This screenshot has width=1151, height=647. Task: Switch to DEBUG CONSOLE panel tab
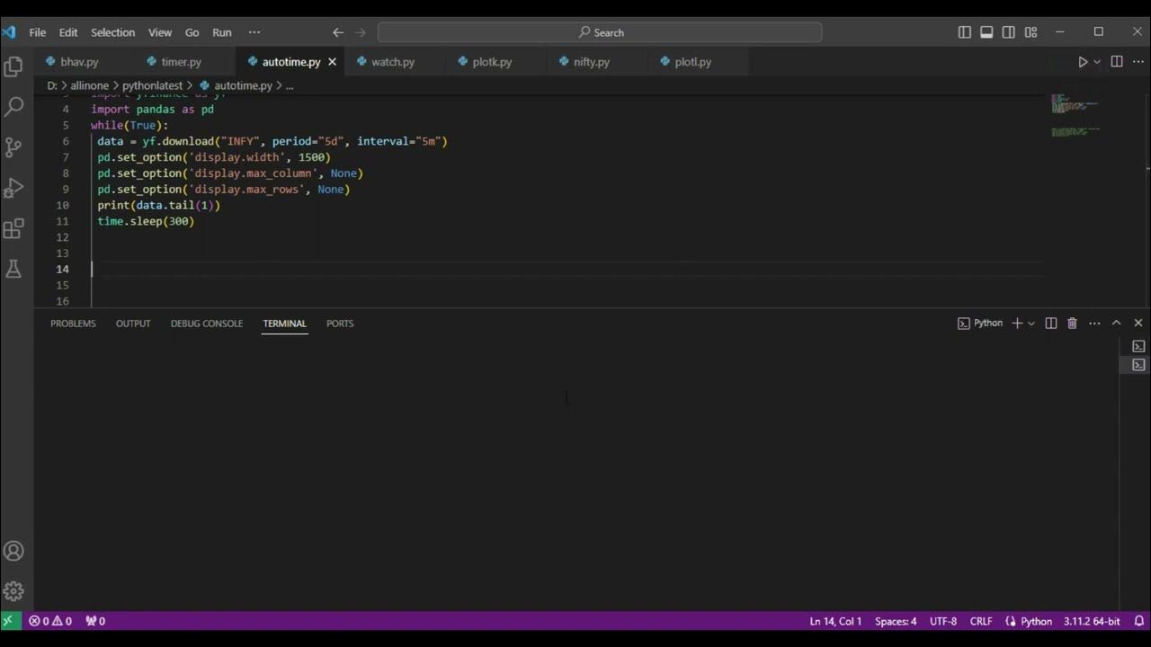207,323
